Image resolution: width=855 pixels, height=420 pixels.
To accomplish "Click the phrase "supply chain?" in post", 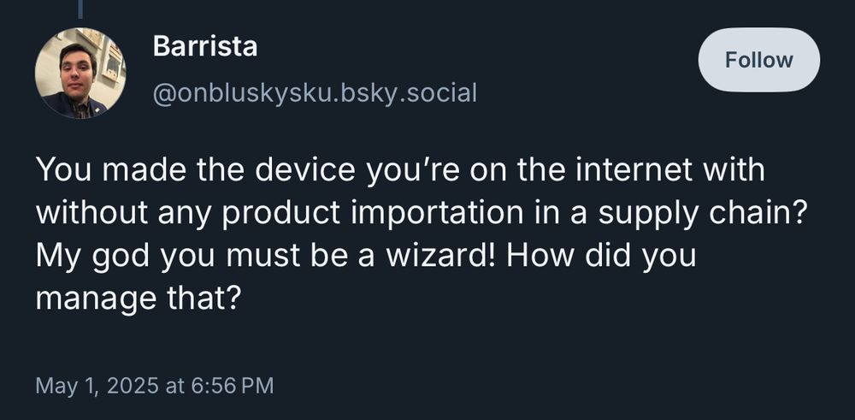I will pos(702,213).
